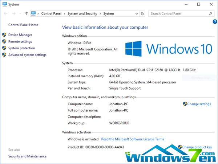Image resolution: width=218 pixels, height=164 pixels.
Task: Go up one level with up arrow
Action: coord(27,13)
